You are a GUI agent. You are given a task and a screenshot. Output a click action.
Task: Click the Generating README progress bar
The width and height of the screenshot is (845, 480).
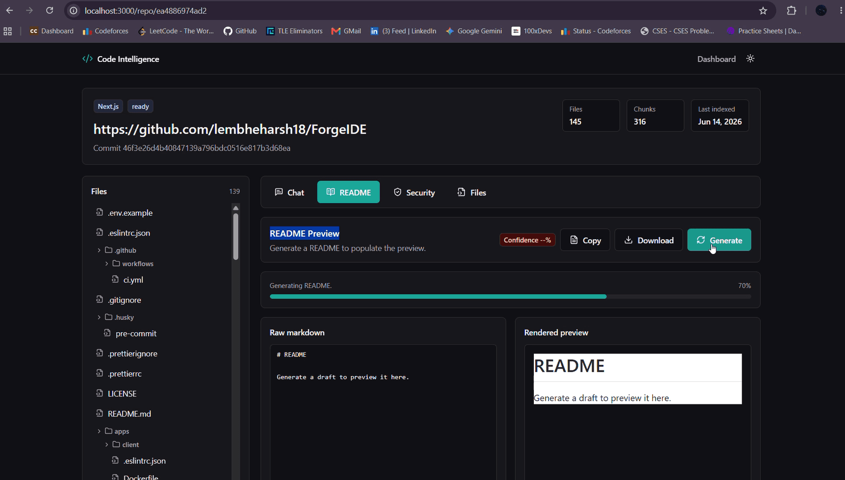[x=510, y=296]
